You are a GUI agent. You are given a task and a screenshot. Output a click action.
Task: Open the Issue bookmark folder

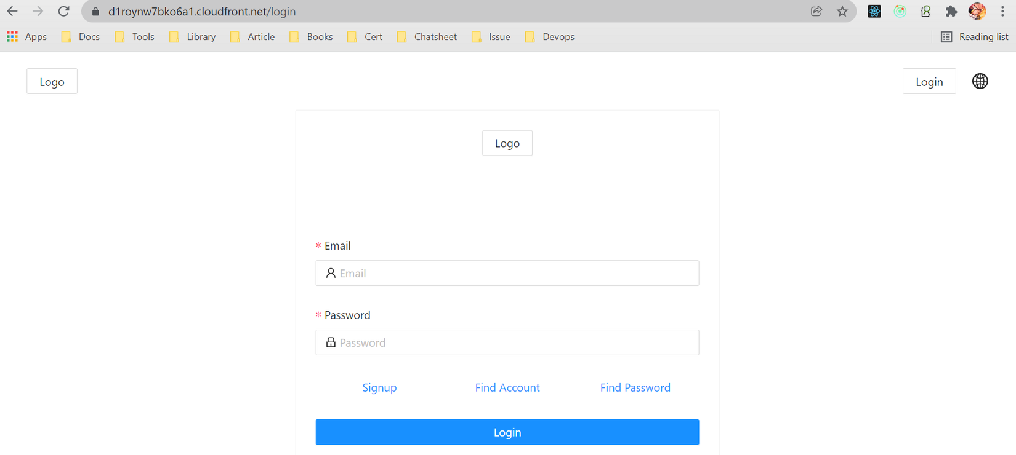[491, 37]
